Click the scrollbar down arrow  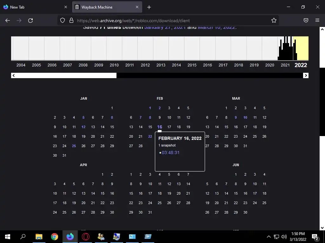(322, 228)
